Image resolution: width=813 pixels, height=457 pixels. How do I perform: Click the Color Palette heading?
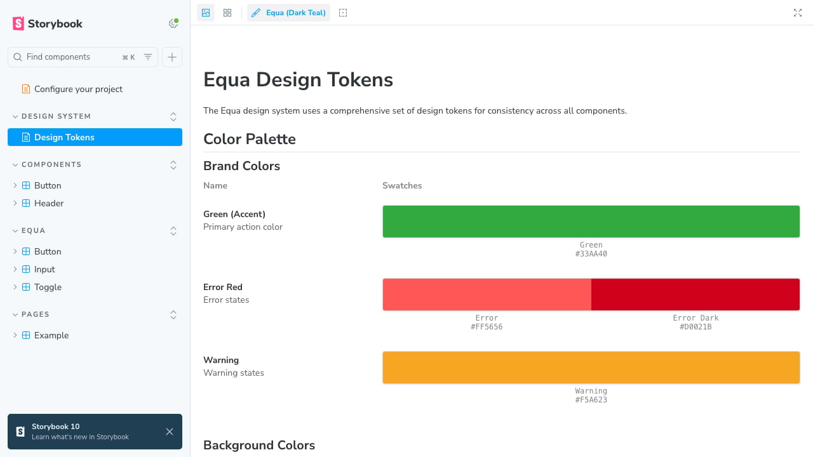coord(250,139)
